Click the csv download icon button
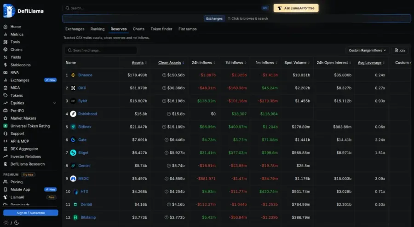 coord(400,50)
